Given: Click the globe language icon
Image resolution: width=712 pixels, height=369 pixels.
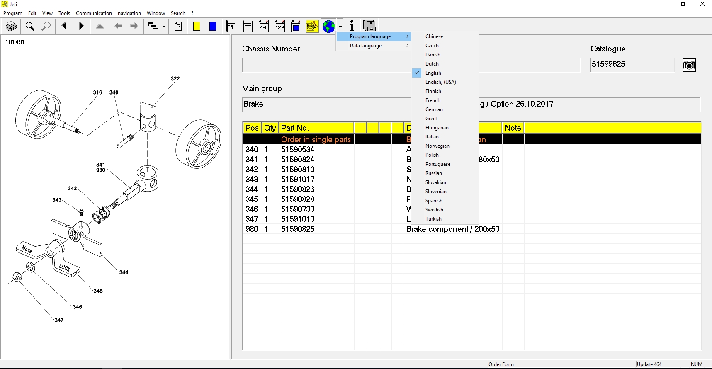Looking at the screenshot, I should click(329, 27).
